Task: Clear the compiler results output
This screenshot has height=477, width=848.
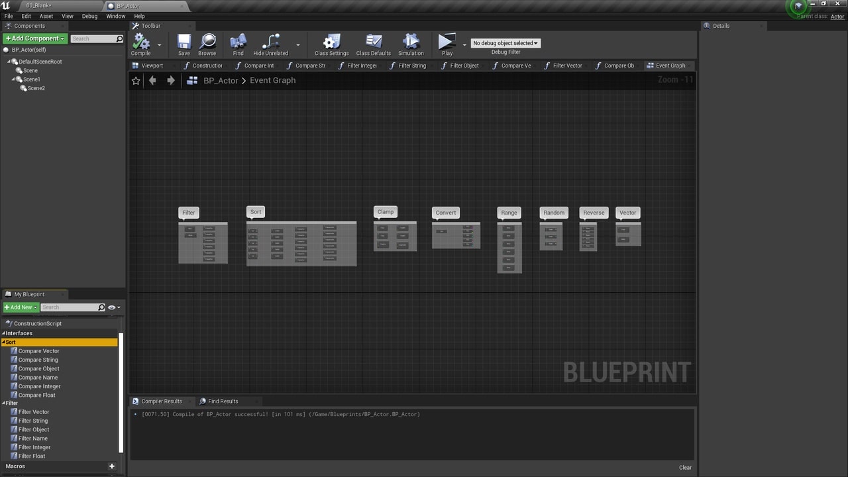Action: click(685, 467)
